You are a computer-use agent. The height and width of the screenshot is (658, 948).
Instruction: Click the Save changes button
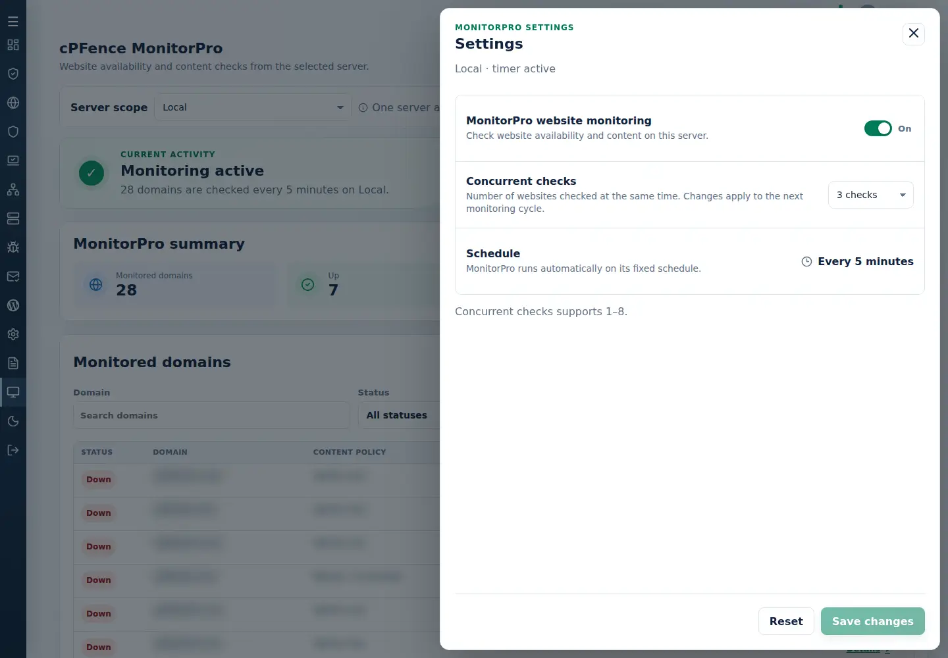pyautogui.click(x=873, y=621)
